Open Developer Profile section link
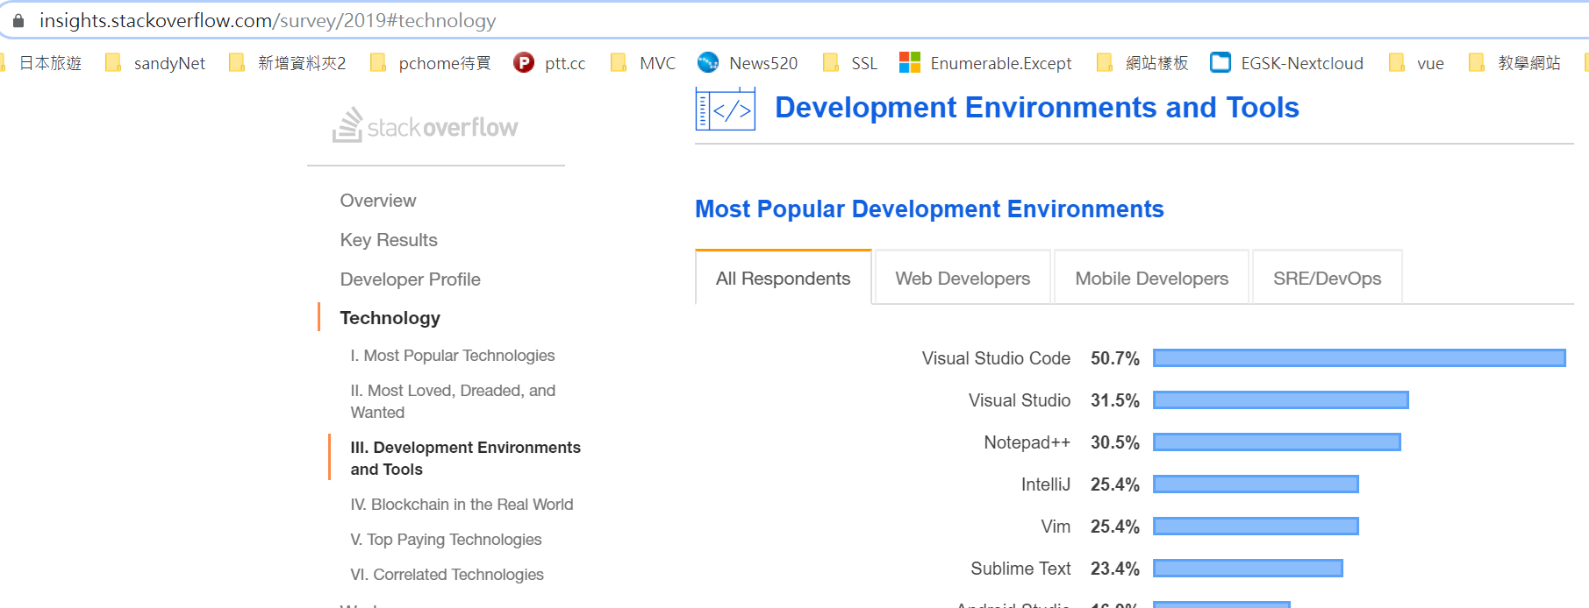 coord(410,279)
